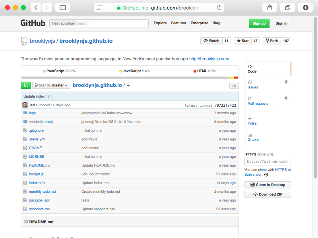318x238 pixels.
Task: Select the Issues tab label
Action: (x=253, y=87)
